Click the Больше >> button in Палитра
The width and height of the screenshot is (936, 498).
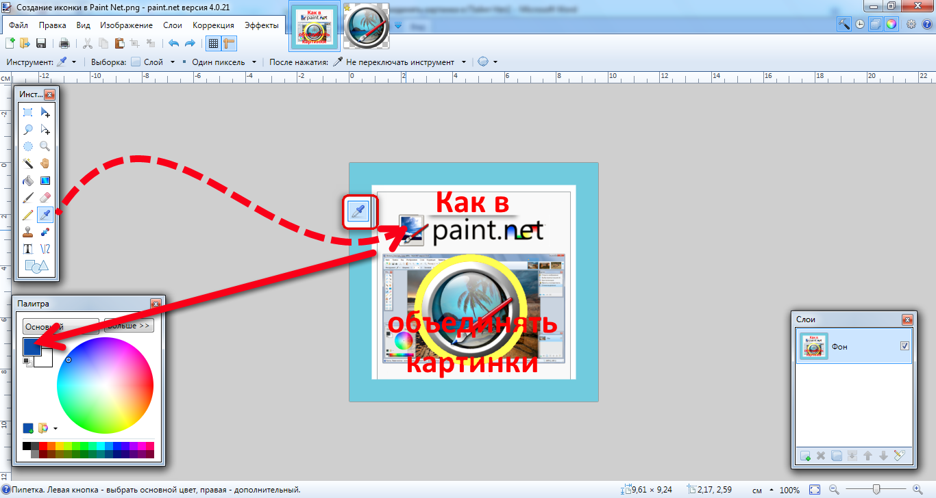[x=129, y=326]
